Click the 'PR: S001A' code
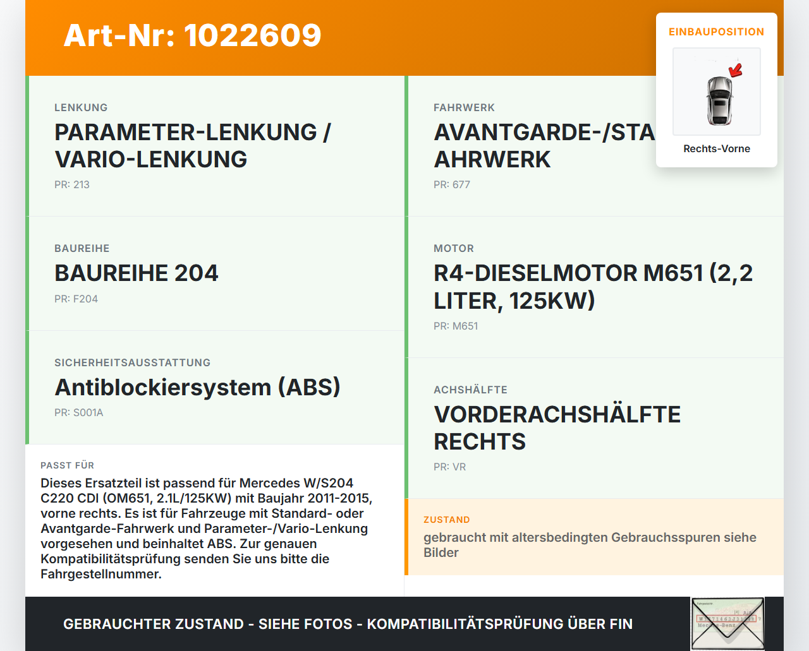Image resolution: width=809 pixels, height=651 pixels. (79, 412)
